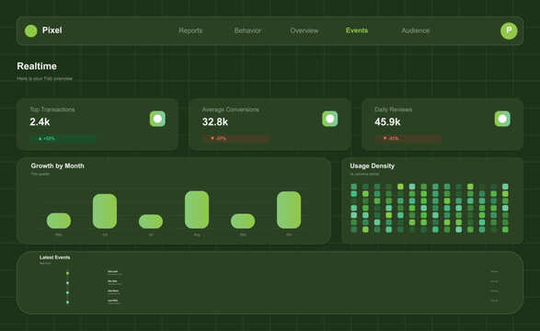Click the Growth by Month title
Viewport: 540px width, 331px height.
click(x=58, y=165)
